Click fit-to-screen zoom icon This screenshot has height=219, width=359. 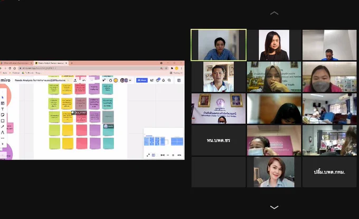163,155
